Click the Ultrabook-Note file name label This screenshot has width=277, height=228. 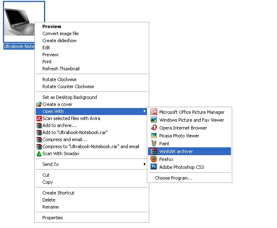point(19,46)
